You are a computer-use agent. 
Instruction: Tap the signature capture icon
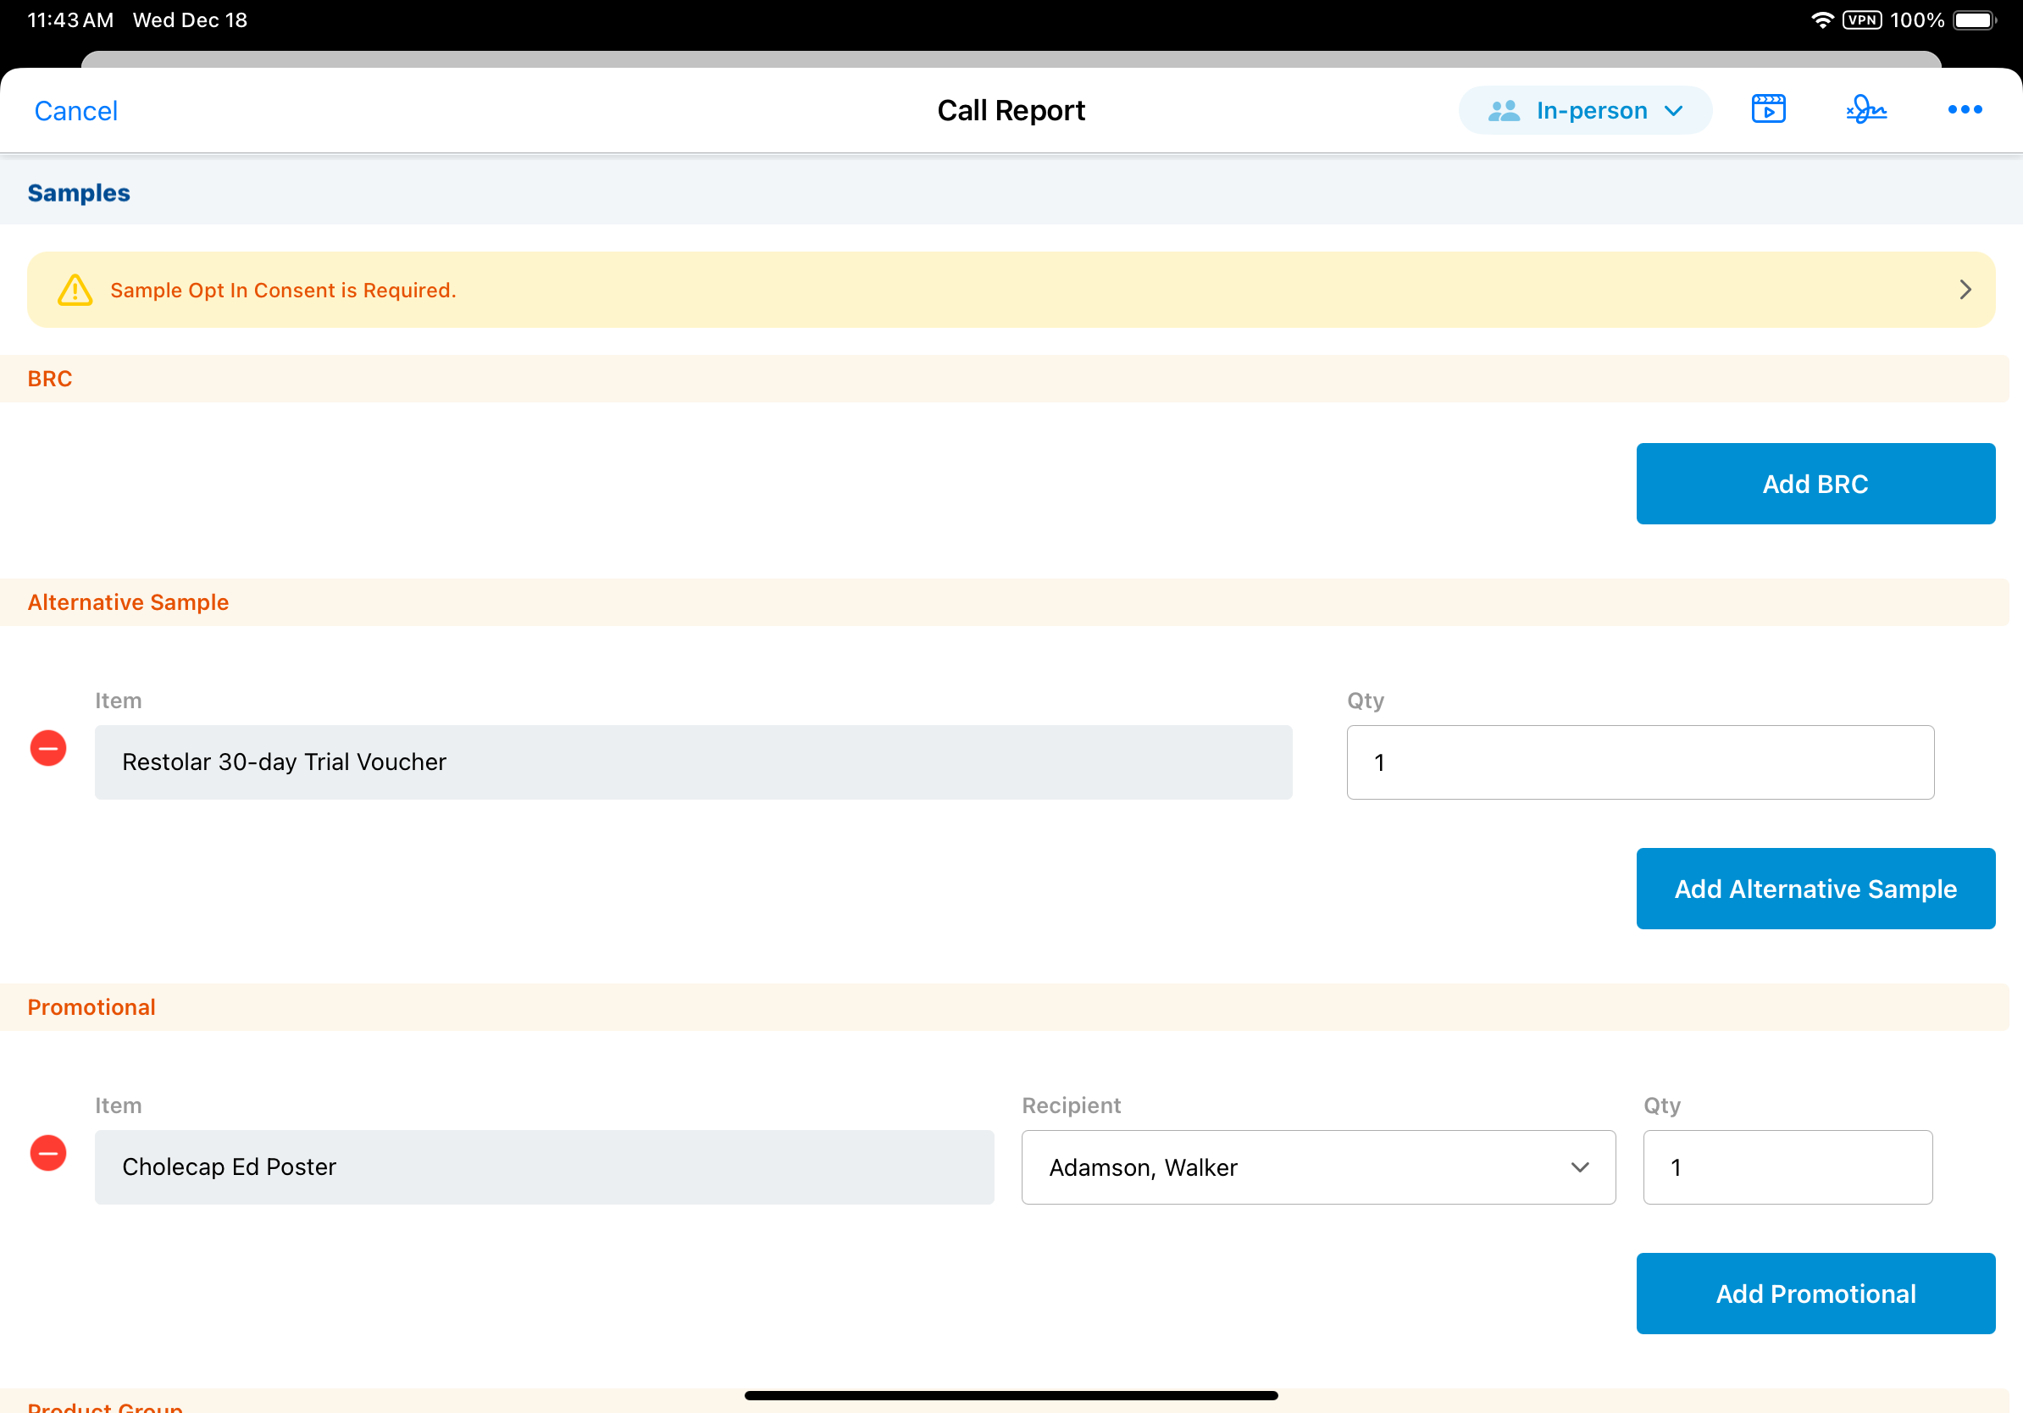(1865, 109)
